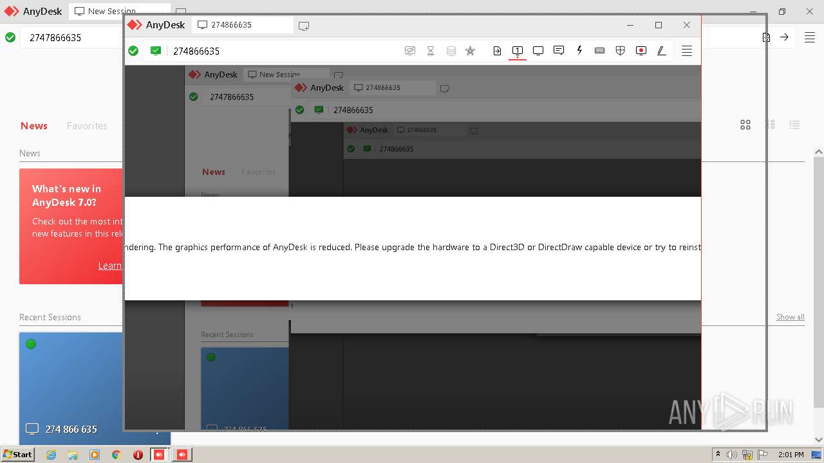Open the session main menu (hamburger) in front window
The height and width of the screenshot is (463, 824).
(687, 51)
